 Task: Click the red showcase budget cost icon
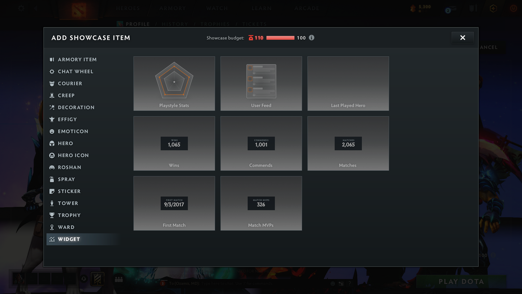point(251,38)
